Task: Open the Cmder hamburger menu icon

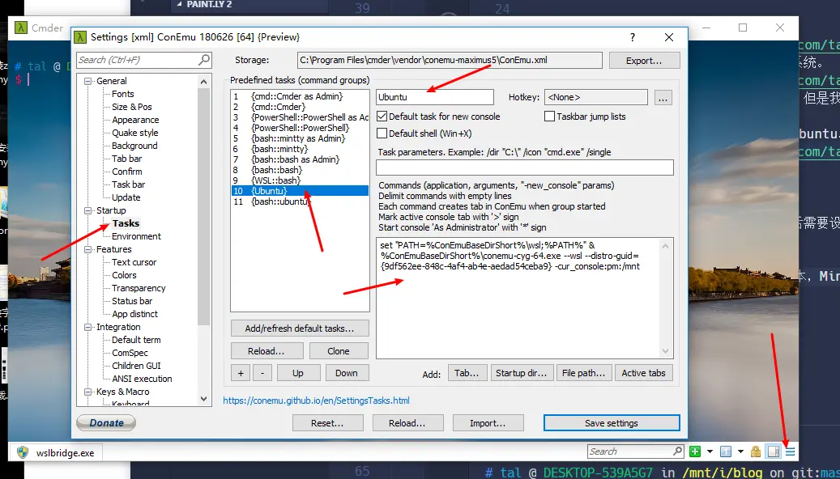Action: pyautogui.click(x=790, y=451)
